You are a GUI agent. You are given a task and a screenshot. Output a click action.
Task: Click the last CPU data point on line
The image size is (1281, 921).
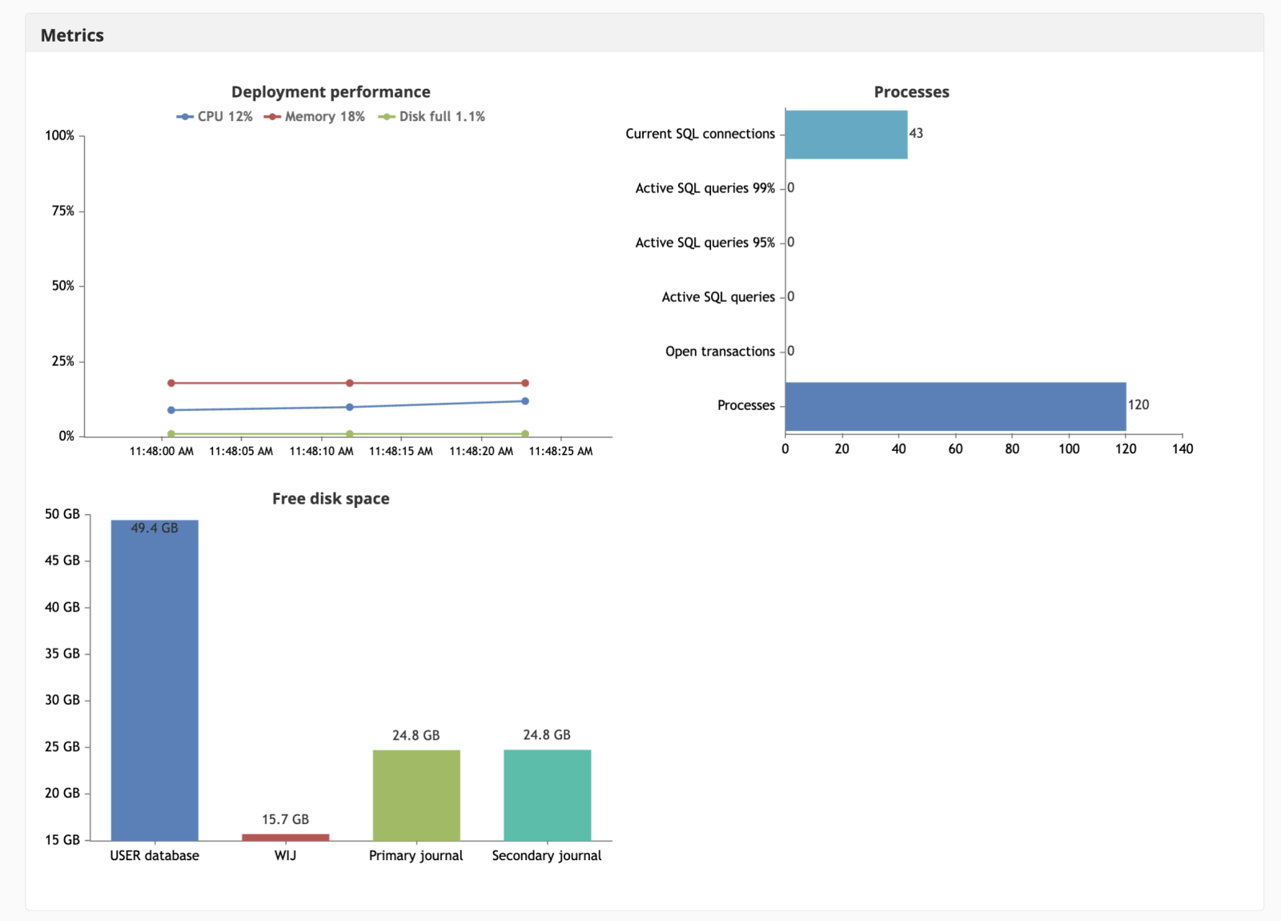coord(525,401)
